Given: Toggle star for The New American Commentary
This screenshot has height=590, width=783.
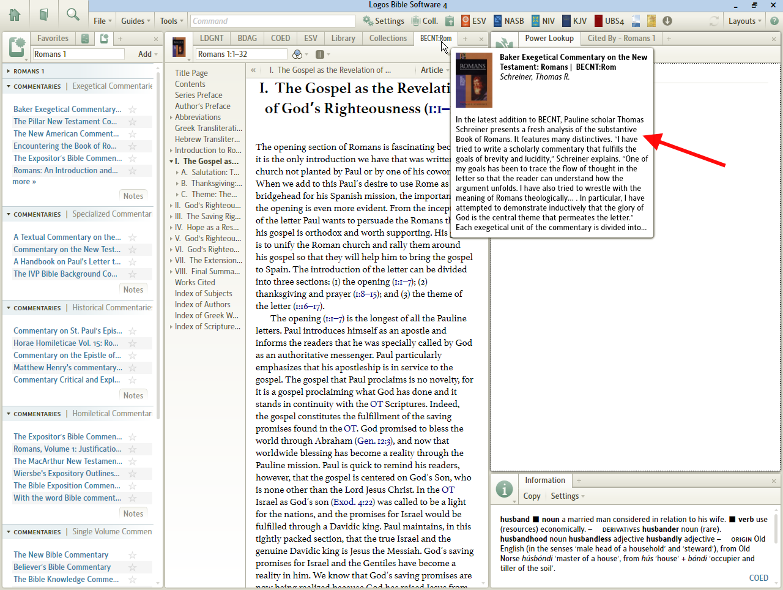Looking at the screenshot, I should pyautogui.click(x=132, y=134).
